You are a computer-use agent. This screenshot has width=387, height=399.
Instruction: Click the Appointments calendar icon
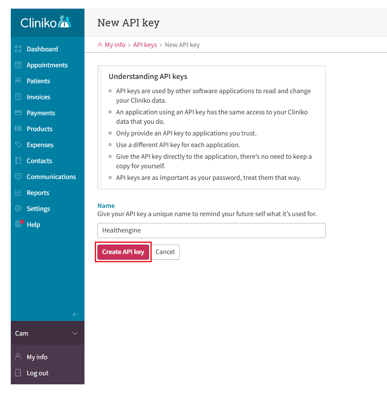click(18, 65)
